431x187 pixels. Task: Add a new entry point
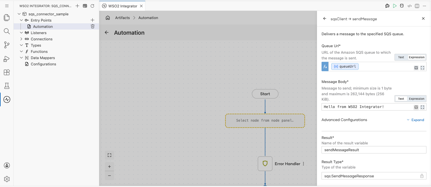(92, 20)
